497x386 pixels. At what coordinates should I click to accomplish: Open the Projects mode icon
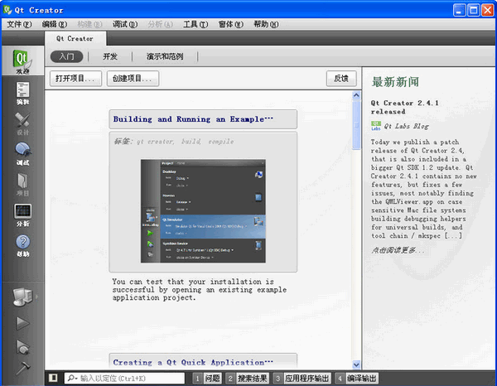[x=22, y=184]
